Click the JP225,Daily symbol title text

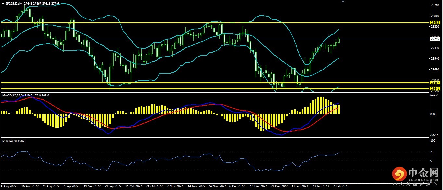coord(14,3)
